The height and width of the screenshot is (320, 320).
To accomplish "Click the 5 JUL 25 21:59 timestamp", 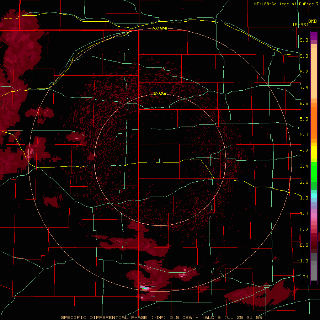I will tap(240, 318).
